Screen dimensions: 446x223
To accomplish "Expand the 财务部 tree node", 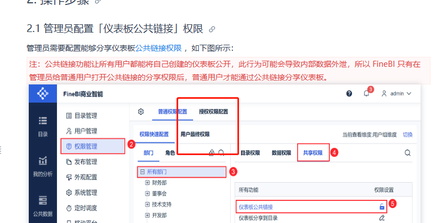I will [x=147, y=183].
